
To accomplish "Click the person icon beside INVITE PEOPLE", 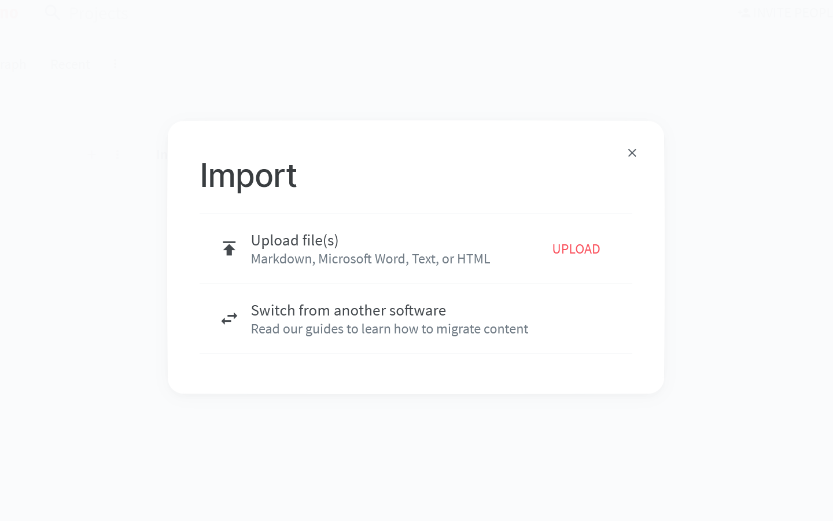I will tap(744, 12).
